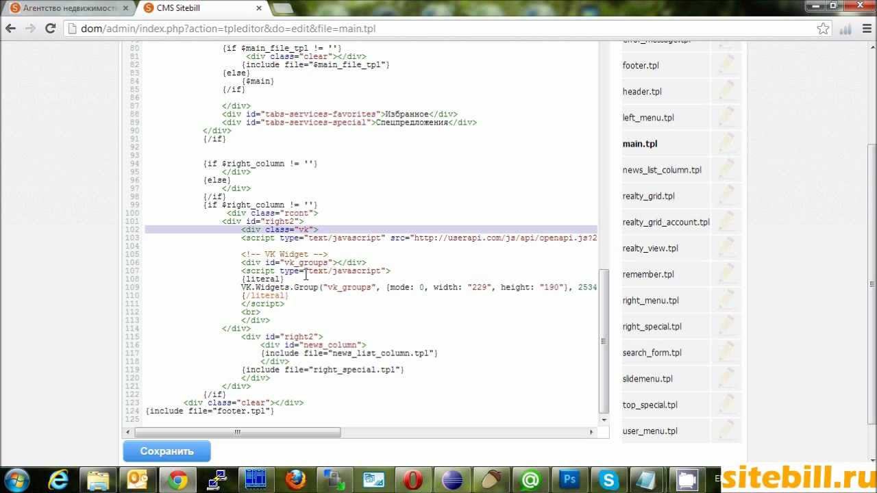Open left_menu.tpl template file
This screenshot has height=493, width=877.
pyautogui.click(x=648, y=118)
